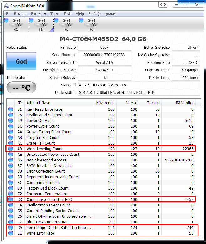The height and width of the screenshot is (244, 206).
Task: Select the Ultra DMA CRC Error Rate row
Action: (x=101, y=222)
